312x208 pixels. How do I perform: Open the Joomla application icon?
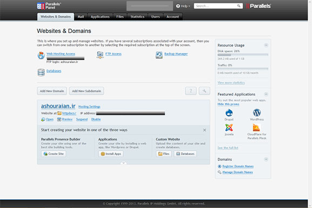[x=229, y=128]
